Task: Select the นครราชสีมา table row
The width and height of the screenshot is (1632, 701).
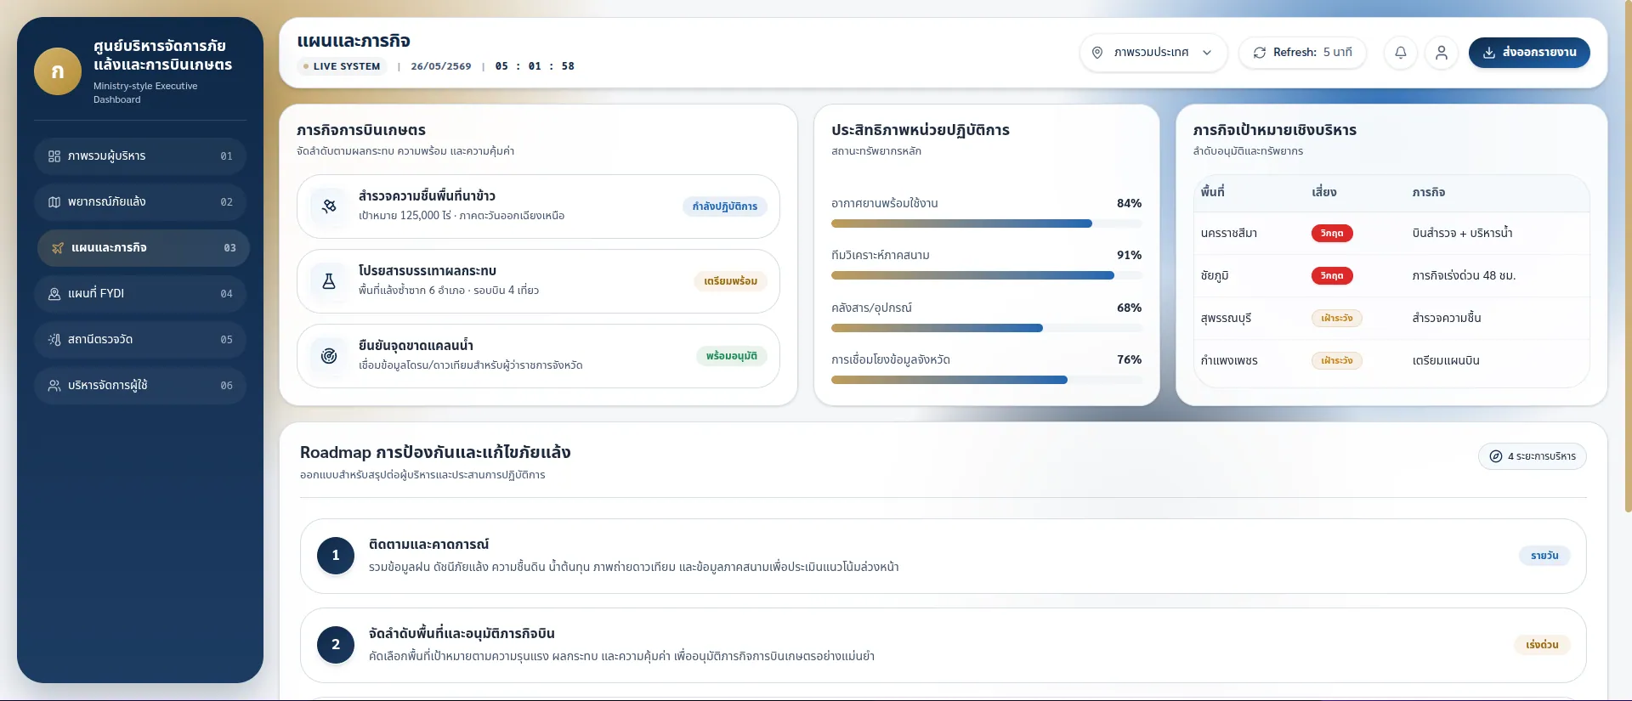Action: 1391,234
